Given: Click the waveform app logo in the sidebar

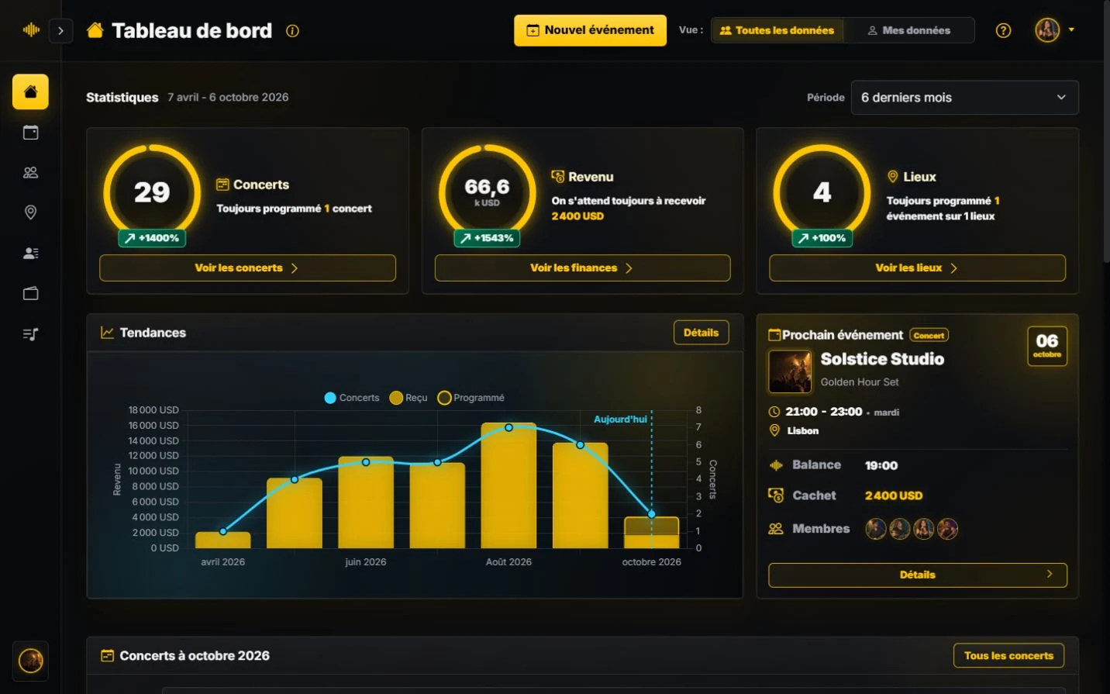Looking at the screenshot, I should coord(31,30).
